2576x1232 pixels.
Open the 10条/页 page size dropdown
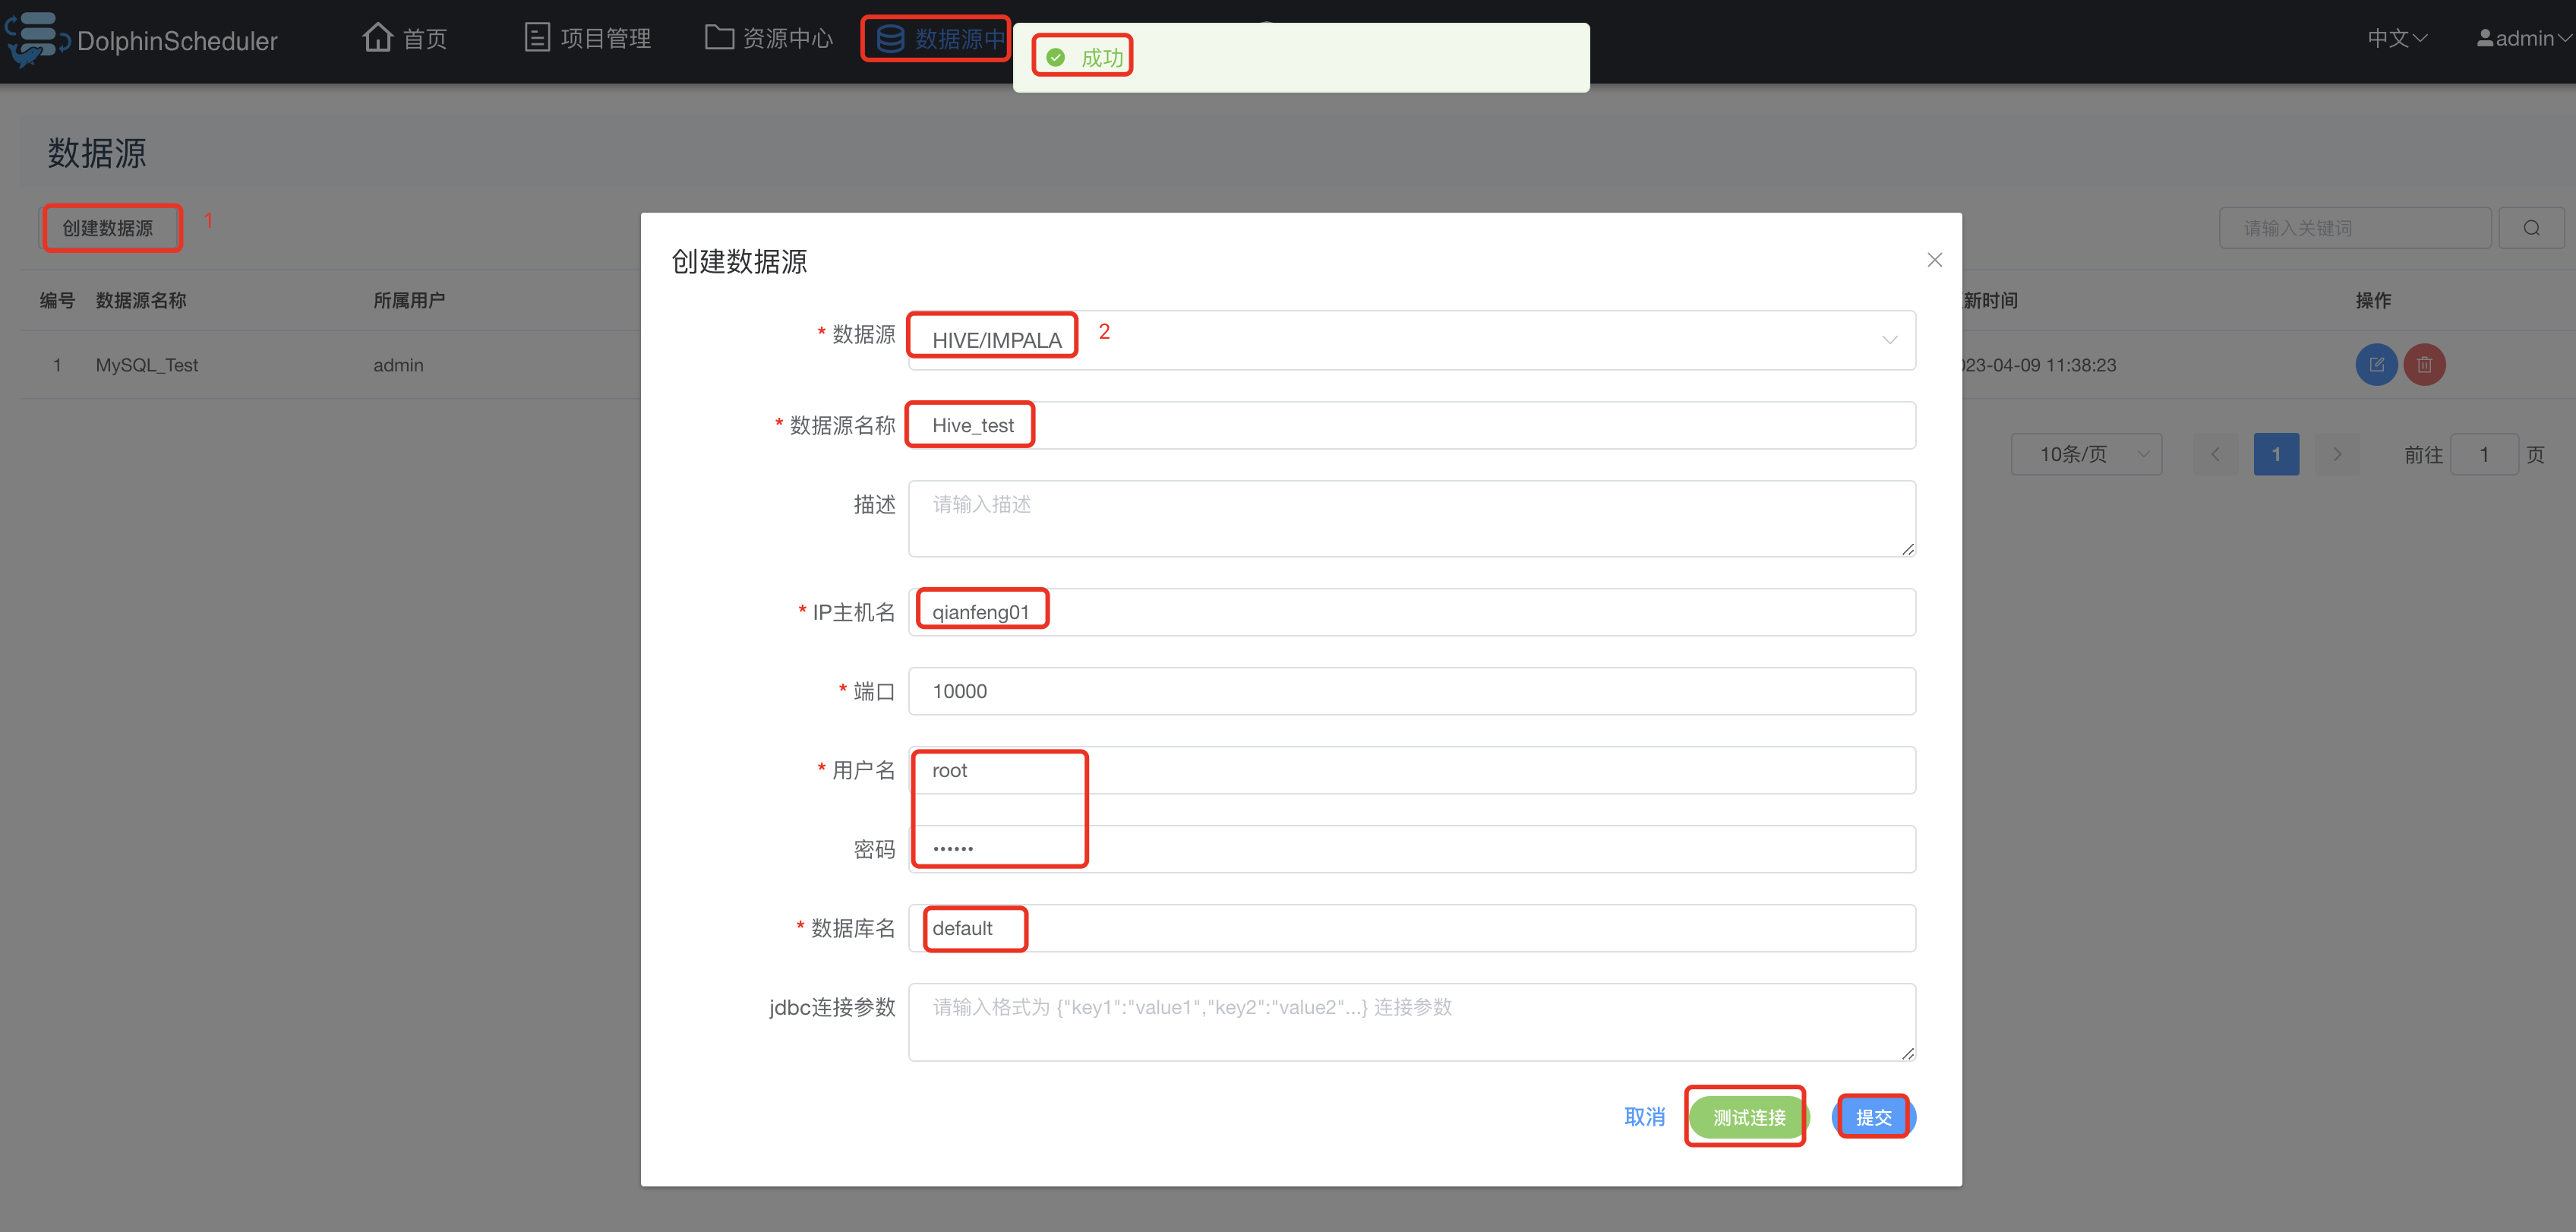click(2086, 455)
